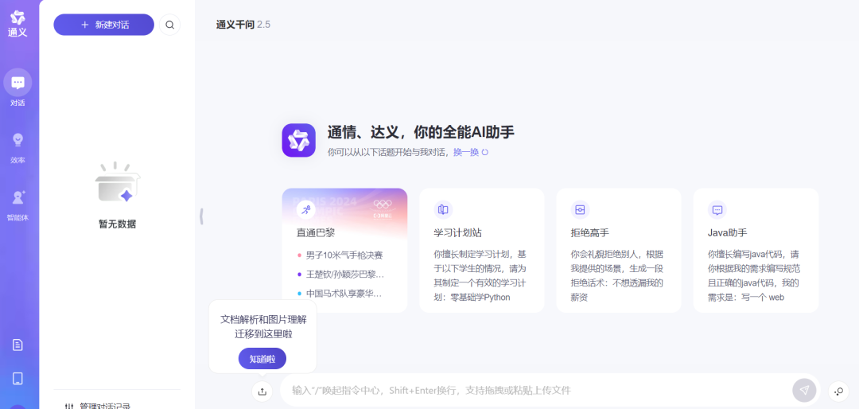Click the runner icon on 直通巴黎 card
The width and height of the screenshot is (859, 409).
point(305,209)
